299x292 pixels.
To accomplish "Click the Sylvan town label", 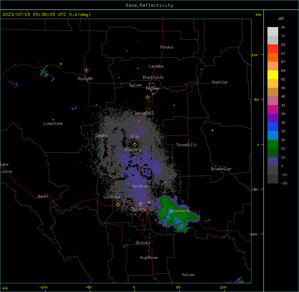I will point(135,85).
